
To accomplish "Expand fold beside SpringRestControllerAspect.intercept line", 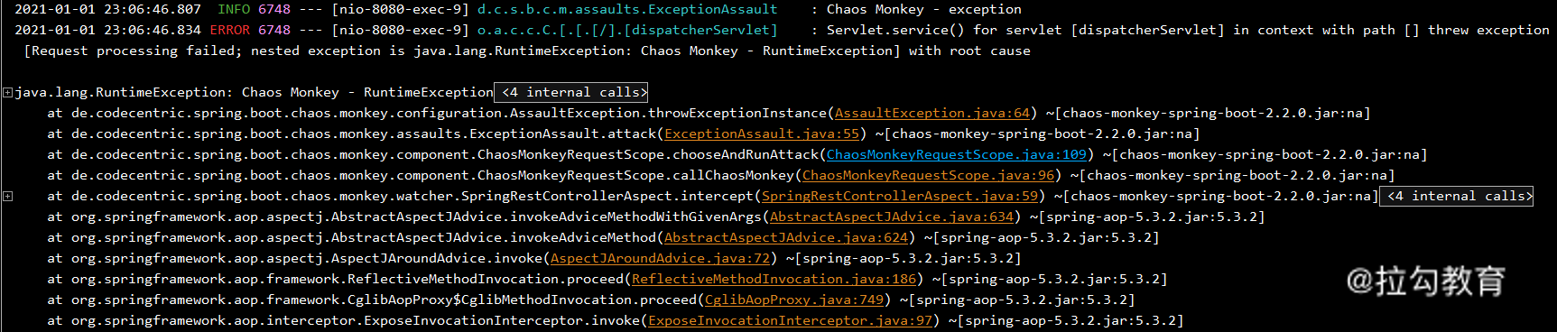I will (x=7, y=196).
